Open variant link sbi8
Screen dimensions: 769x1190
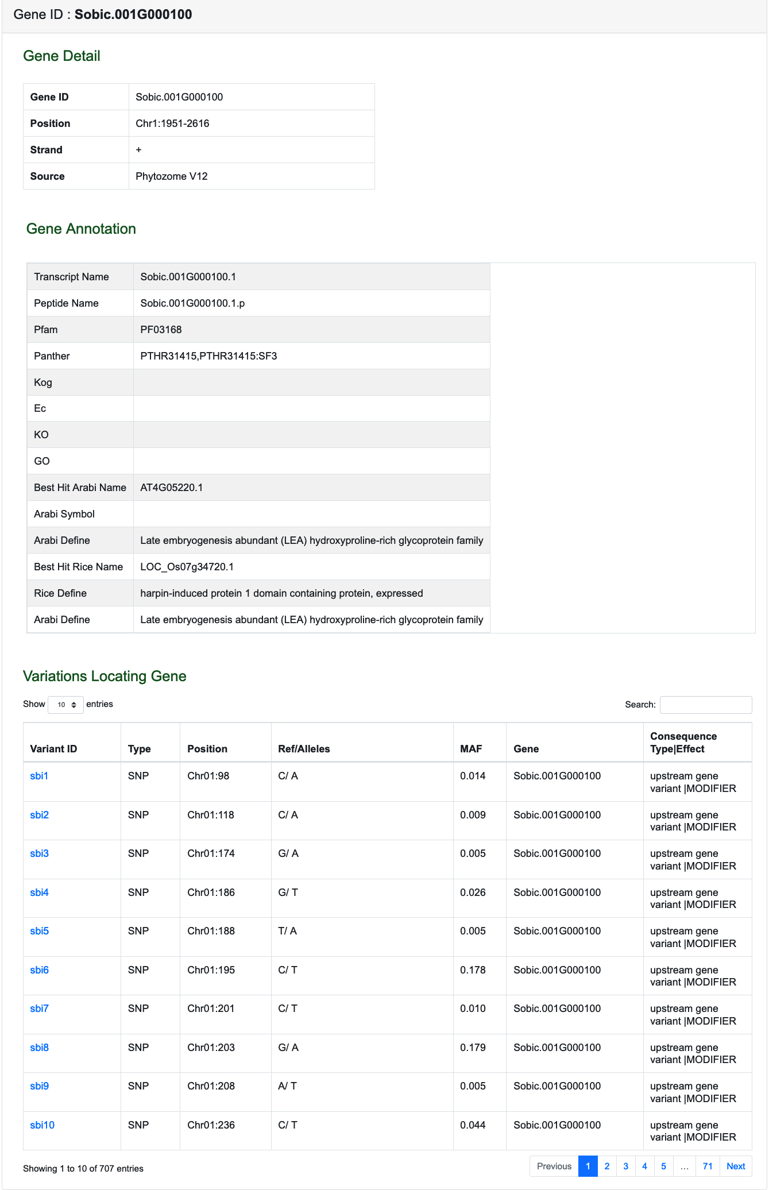click(39, 1048)
